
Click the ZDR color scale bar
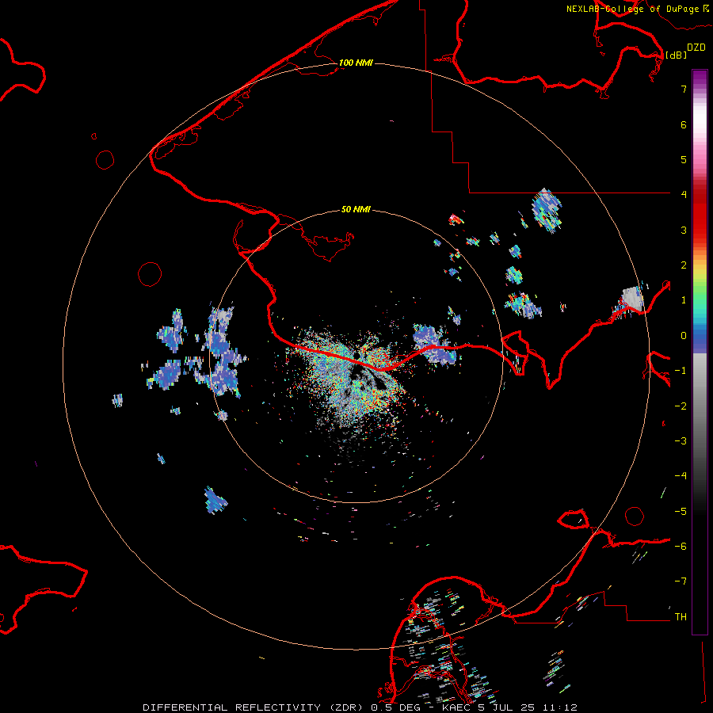pos(700,352)
